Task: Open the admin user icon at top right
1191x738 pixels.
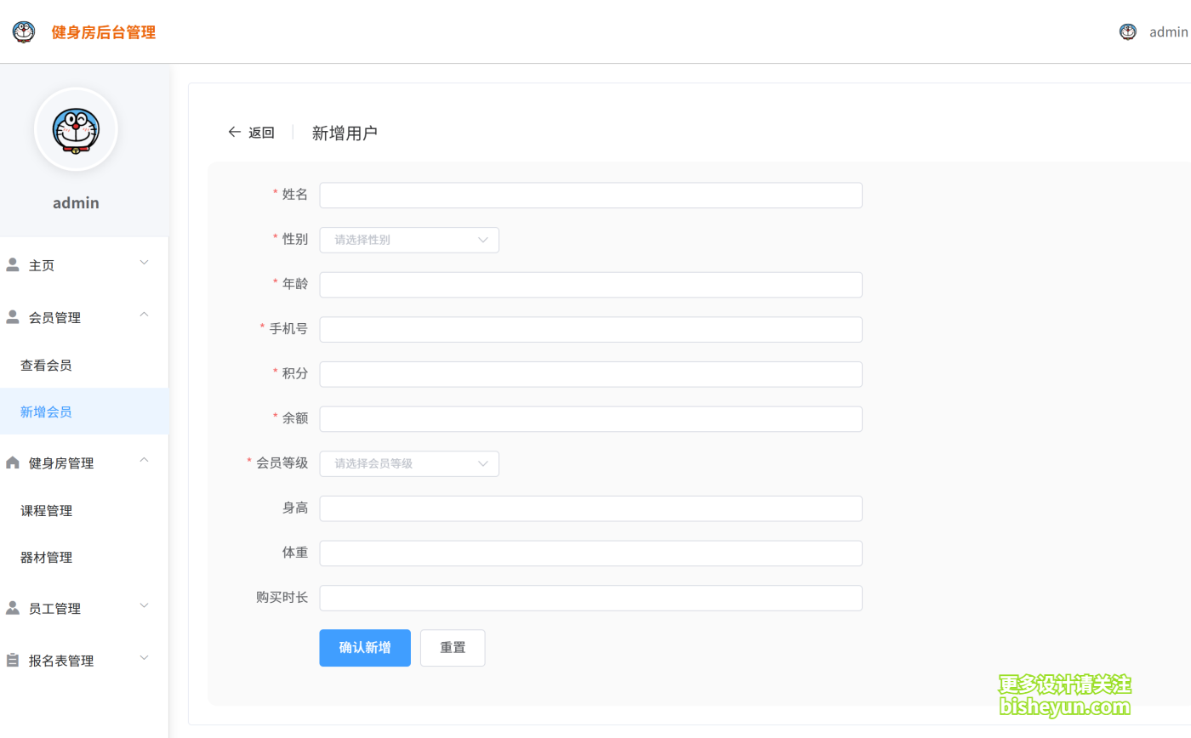Action: [x=1127, y=31]
